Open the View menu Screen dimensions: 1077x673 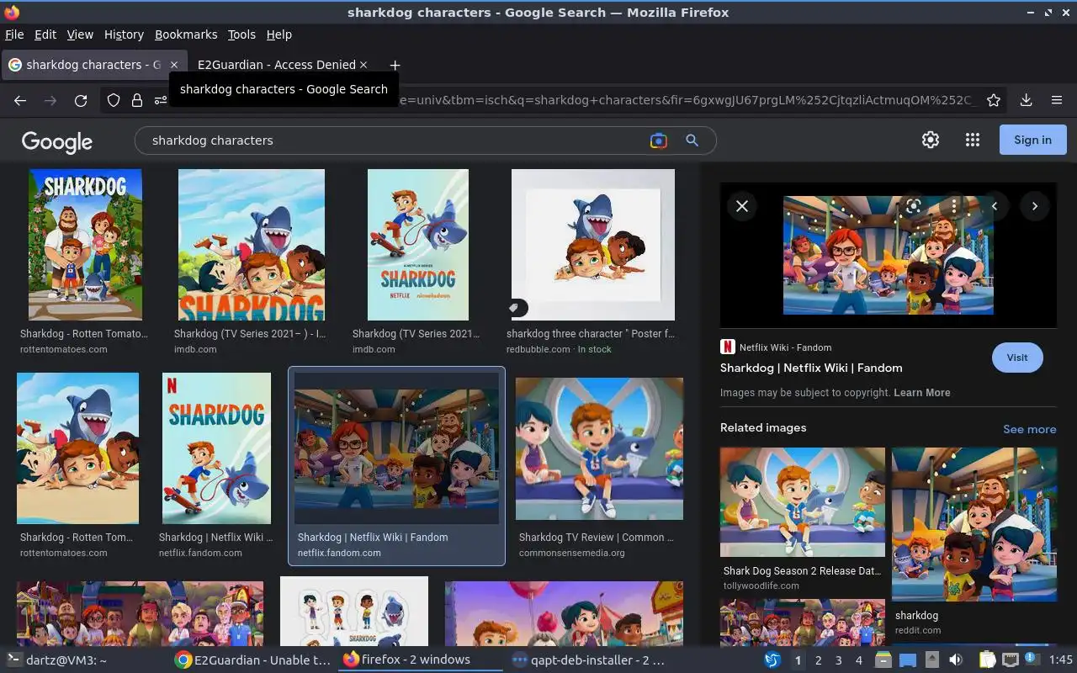80,34
